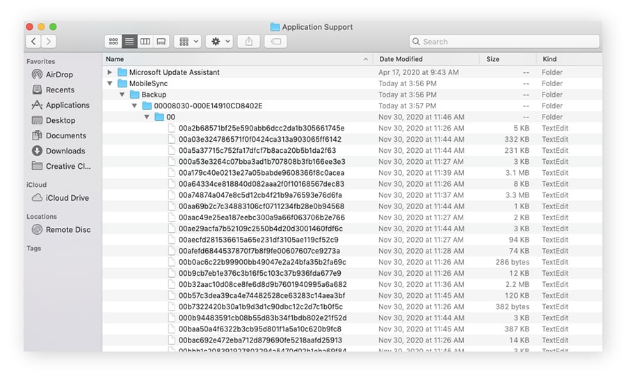This screenshot has width=626, height=371.
Task: Focus the Search field
Action: (504, 42)
